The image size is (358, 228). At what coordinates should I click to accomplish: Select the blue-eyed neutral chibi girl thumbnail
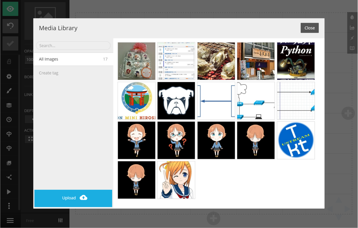pos(216,140)
